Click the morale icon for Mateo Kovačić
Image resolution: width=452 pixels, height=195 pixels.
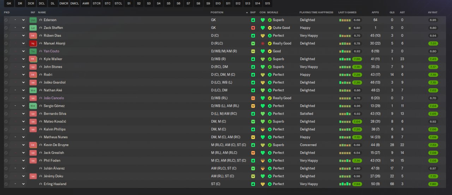(x=270, y=121)
